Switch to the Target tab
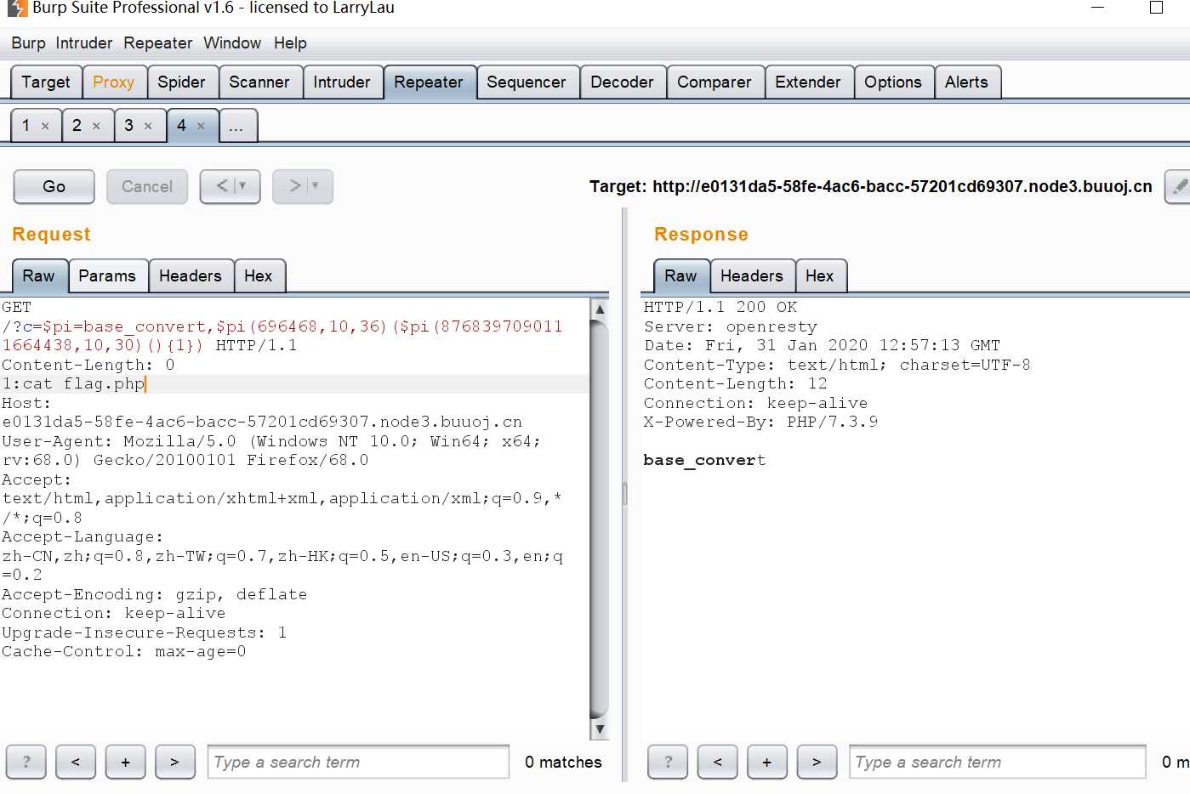 tap(46, 82)
